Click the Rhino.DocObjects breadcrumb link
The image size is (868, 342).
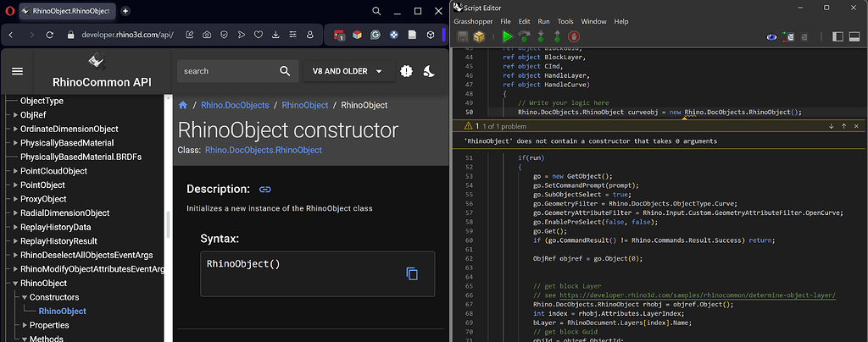(x=235, y=105)
